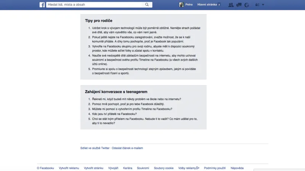Click Petra profile picture thumbnail
The image size is (305, 171).
(x=181, y=5)
